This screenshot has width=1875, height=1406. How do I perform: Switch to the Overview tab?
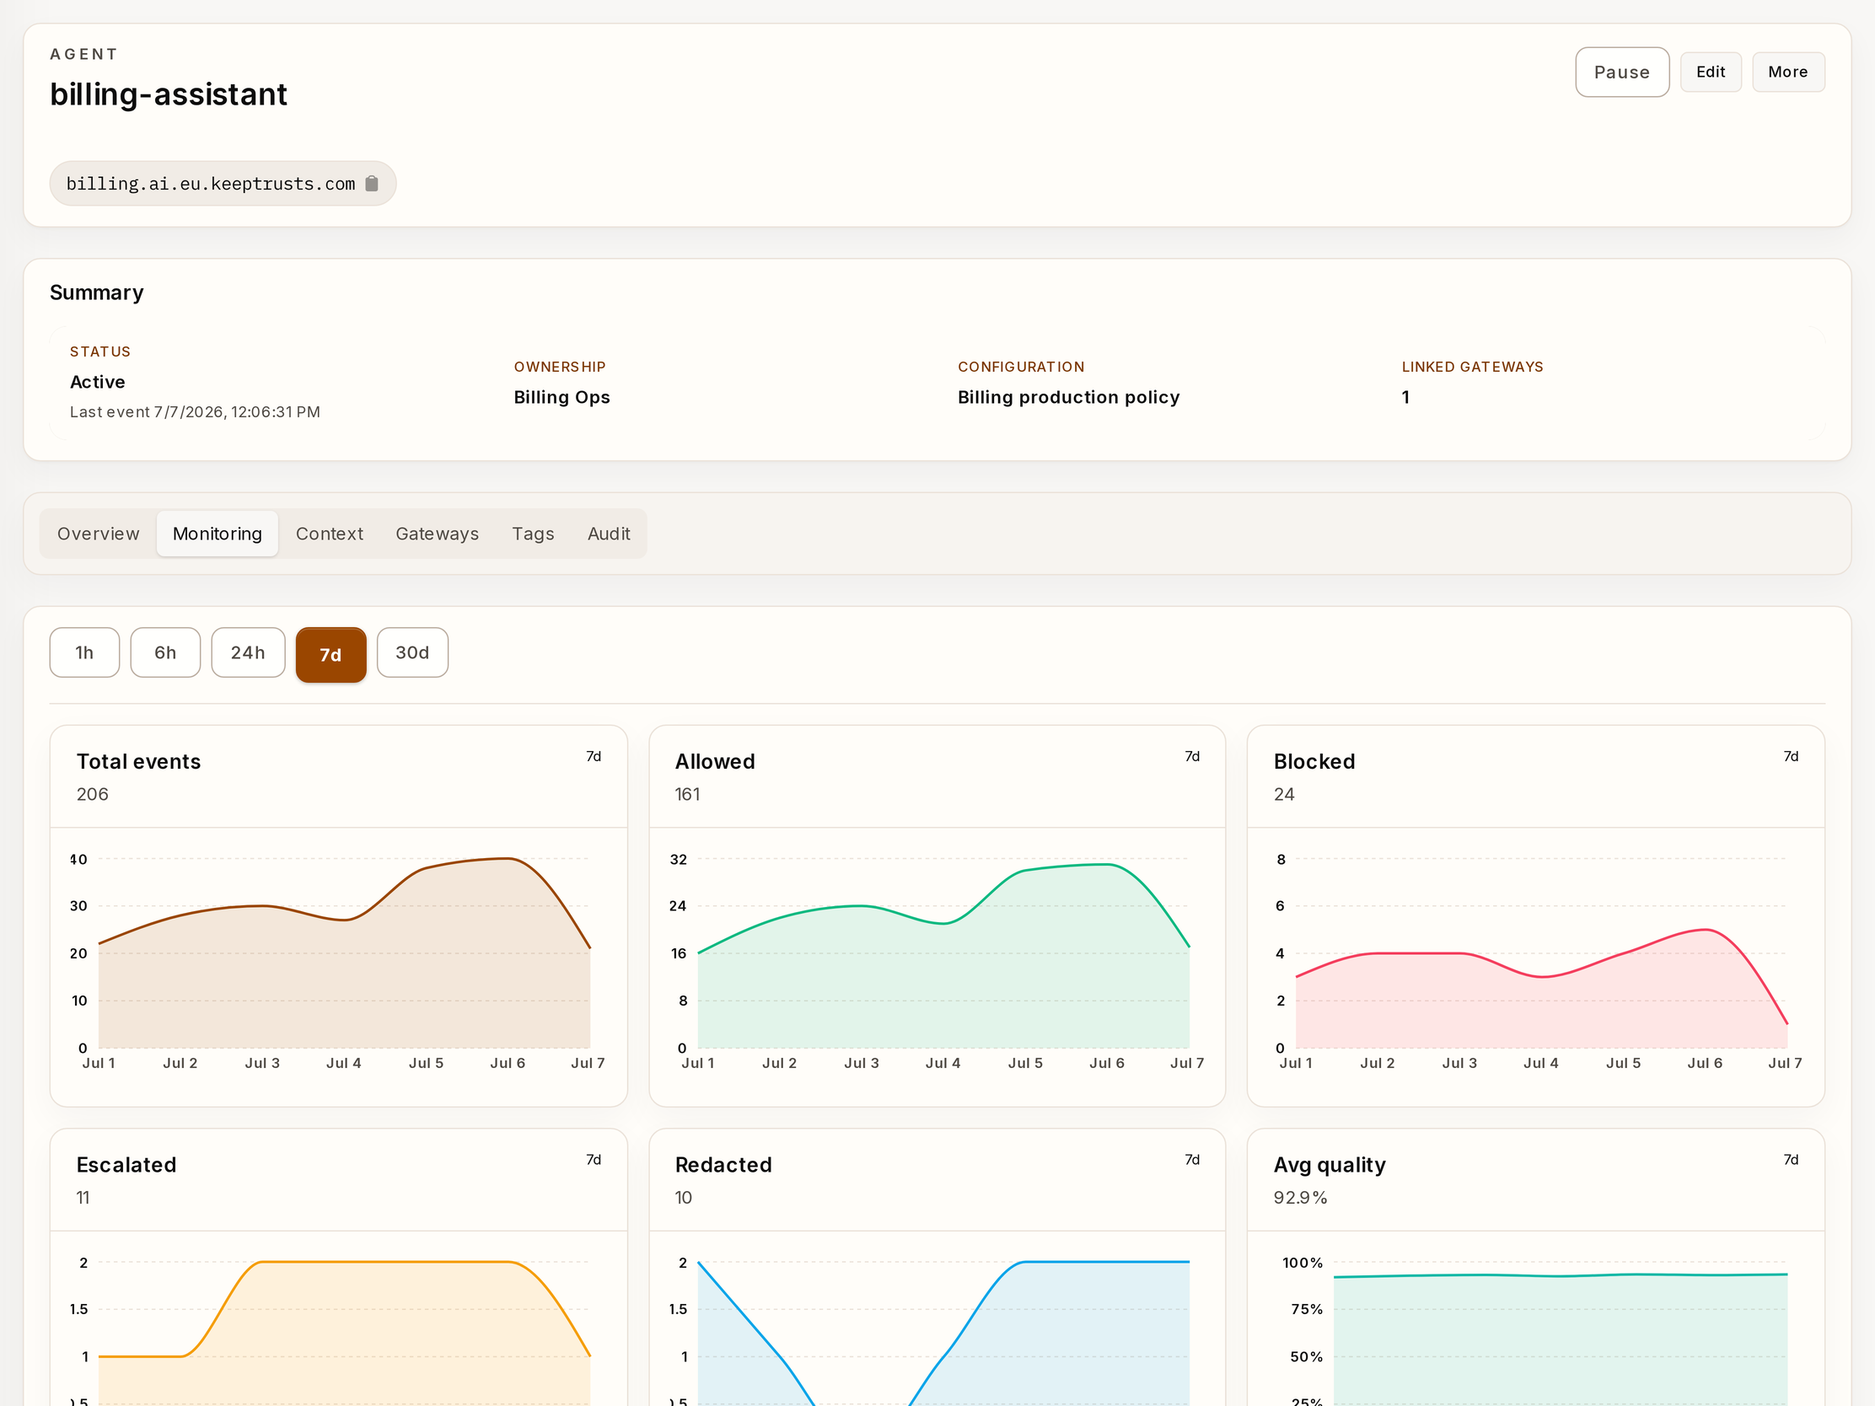click(x=99, y=534)
